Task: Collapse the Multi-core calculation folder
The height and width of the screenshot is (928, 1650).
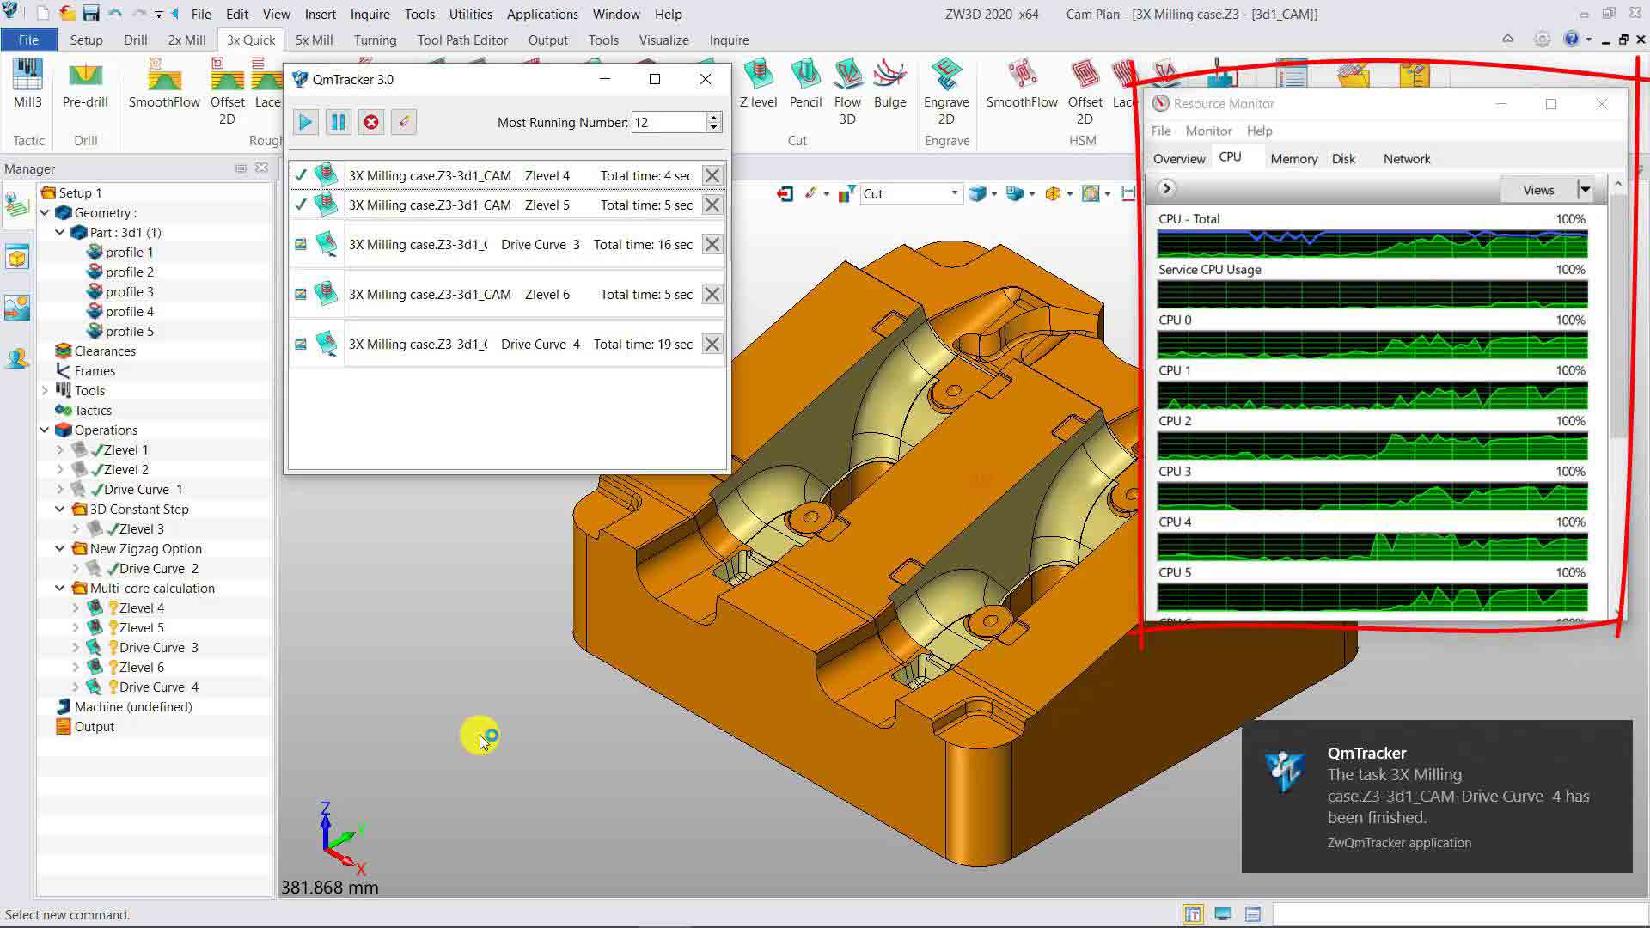Action: pos(60,589)
